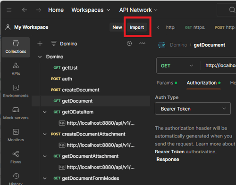Select the createDocument POST request
Image resolution: width=236 pixels, height=185 pixels.
pyautogui.click(x=75, y=90)
